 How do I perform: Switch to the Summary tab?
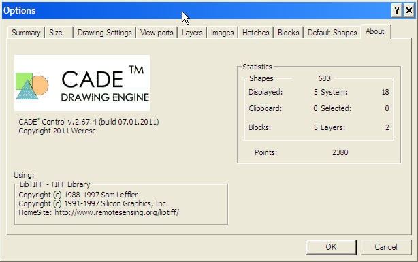[26, 33]
